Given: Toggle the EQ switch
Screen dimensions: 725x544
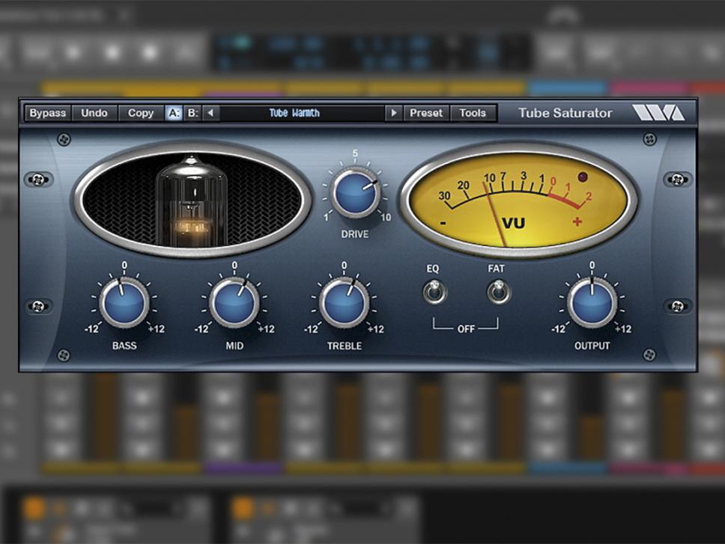Looking at the screenshot, I should pyautogui.click(x=434, y=291).
